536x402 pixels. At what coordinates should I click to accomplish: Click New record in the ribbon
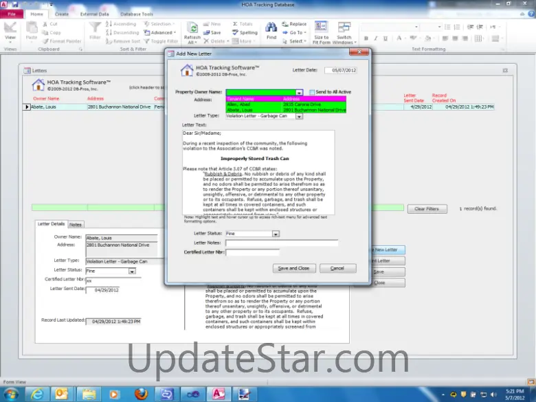[212, 24]
